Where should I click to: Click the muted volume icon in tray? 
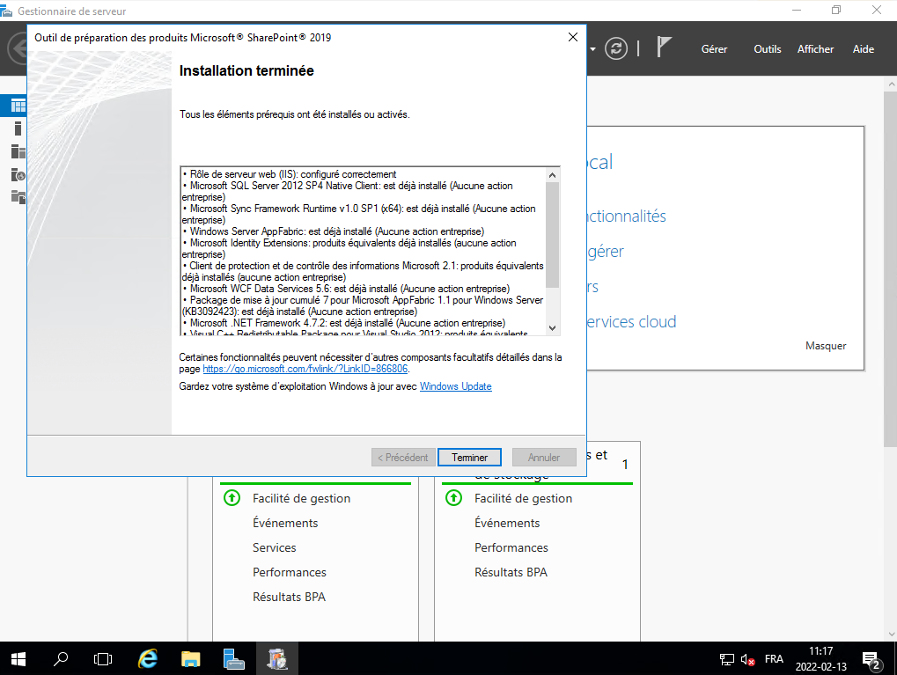(748, 659)
